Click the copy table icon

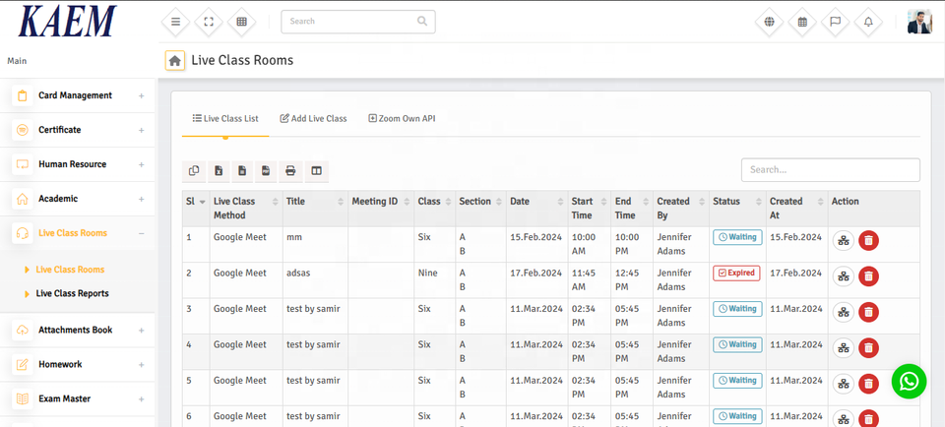[x=194, y=171]
